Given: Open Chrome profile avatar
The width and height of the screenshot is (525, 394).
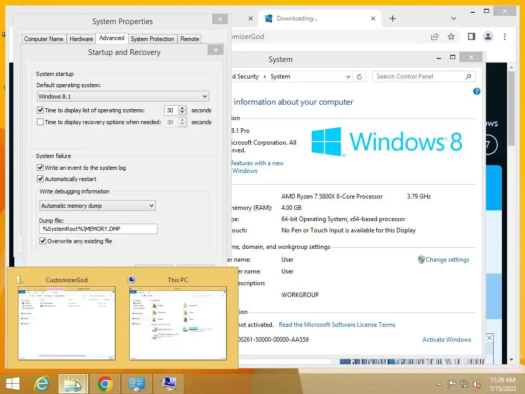Looking at the screenshot, I should click(488, 36).
